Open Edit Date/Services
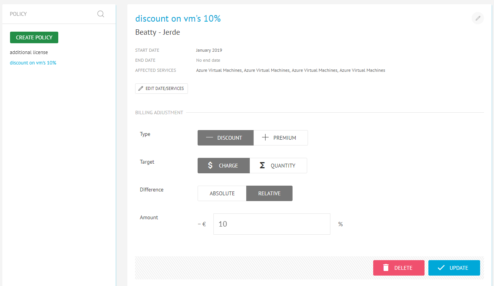The width and height of the screenshot is (494, 286). (x=161, y=88)
